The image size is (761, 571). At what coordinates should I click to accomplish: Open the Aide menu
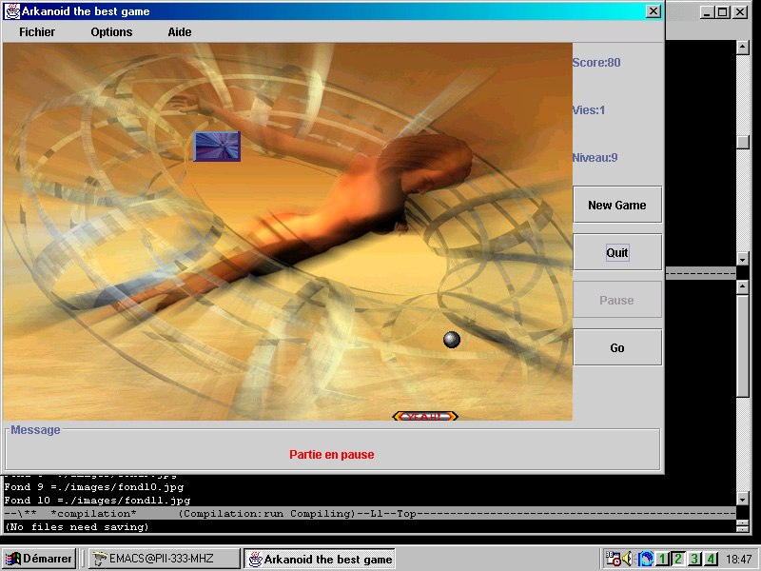coord(180,32)
